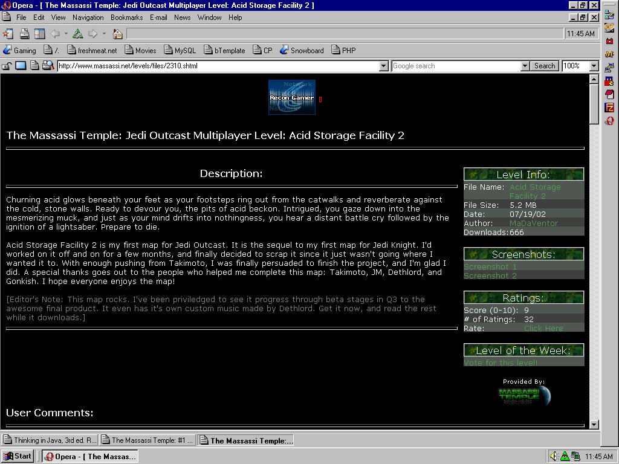
Task: Click the 'Click Here' rate link
Action: [x=543, y=328]
